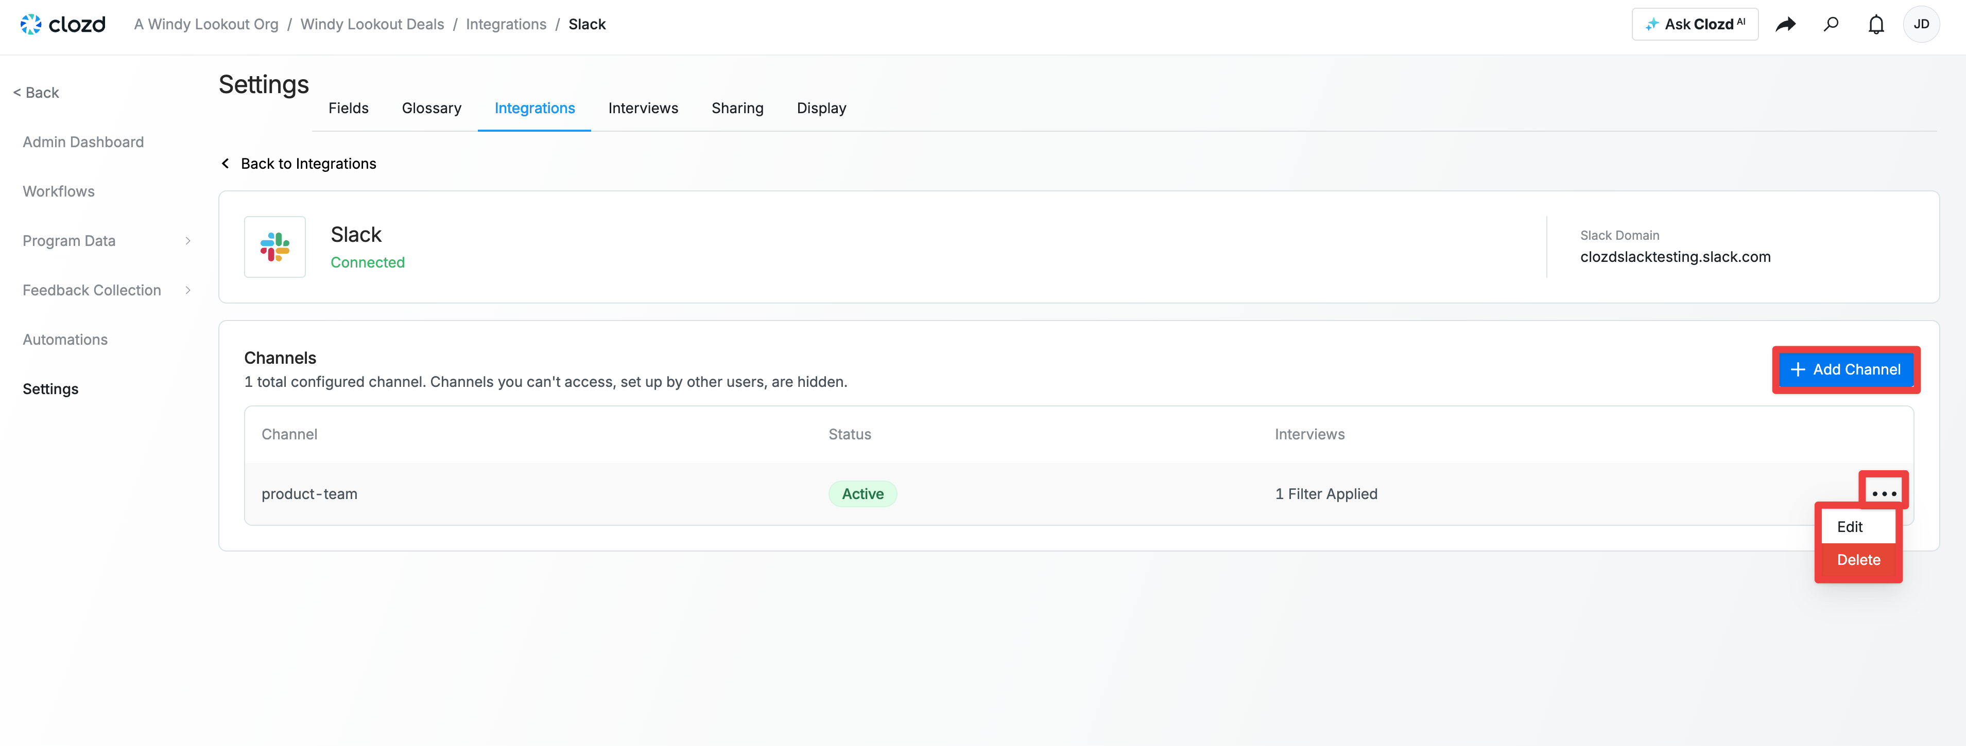Viewport: 1966px width, 746px height.
Task: Click the Add Channel button
Action: pos(1846,370)
